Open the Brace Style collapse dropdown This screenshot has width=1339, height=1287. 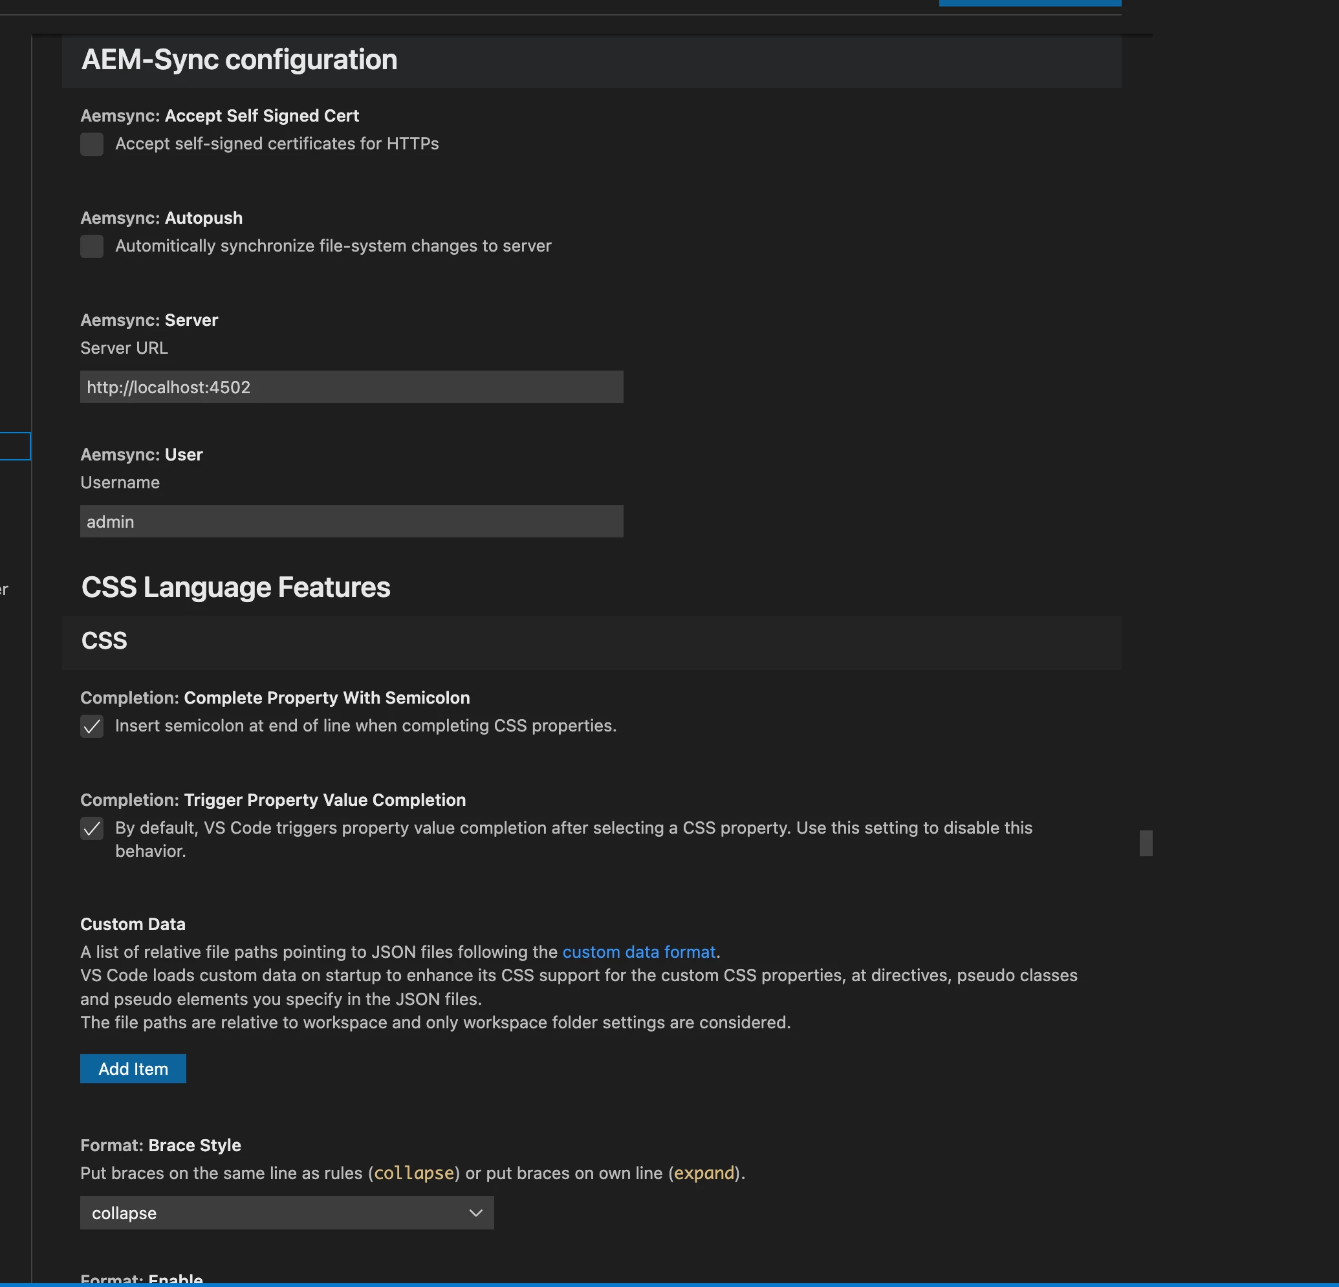tap(287, 1213)
